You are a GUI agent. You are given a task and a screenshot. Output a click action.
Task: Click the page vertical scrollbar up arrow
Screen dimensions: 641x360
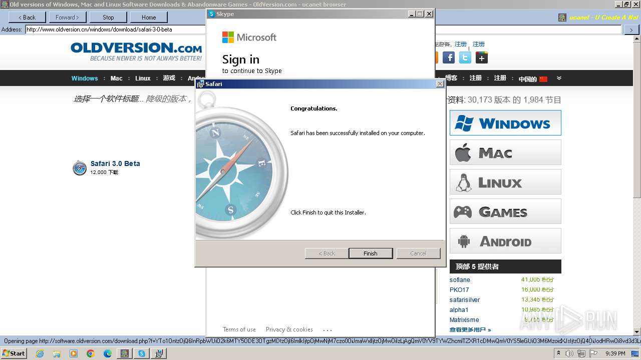click(x=637, y=39)
